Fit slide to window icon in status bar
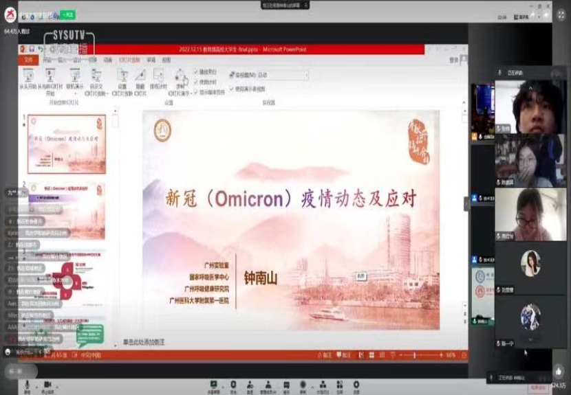Screen dimensions: 571x395 [x=464, y=355]
